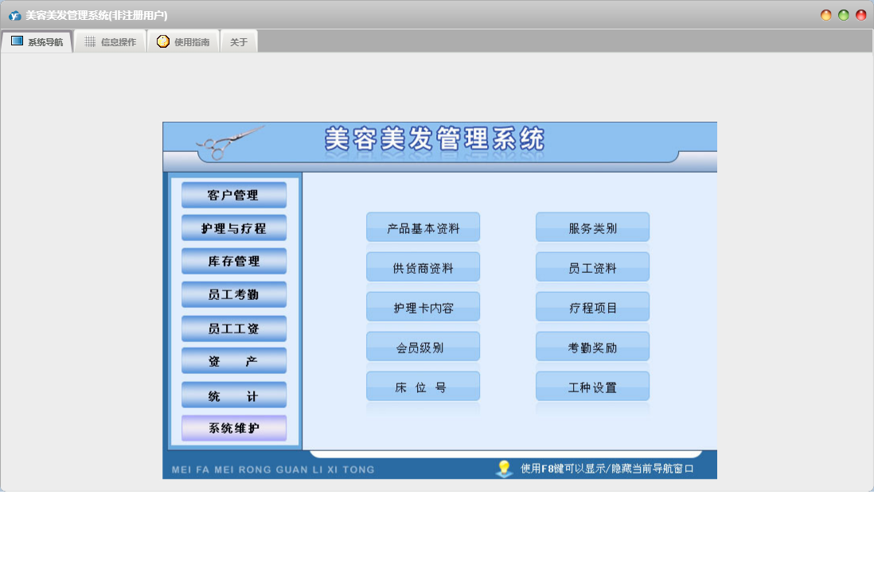Open 员工考勤 in the sidebar
Viewport: 874px width, 572px height.
pyautogui.click(x=234, y=294)
